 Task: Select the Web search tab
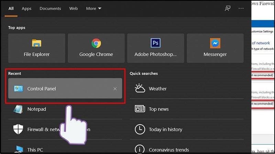tap(74, 8)
